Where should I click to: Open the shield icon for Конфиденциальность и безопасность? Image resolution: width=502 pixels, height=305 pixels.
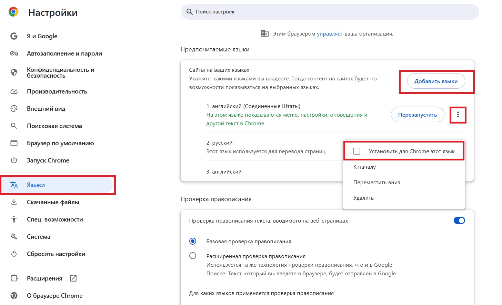click(x=14, y=72)
